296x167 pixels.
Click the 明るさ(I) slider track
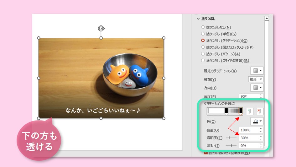231,146
